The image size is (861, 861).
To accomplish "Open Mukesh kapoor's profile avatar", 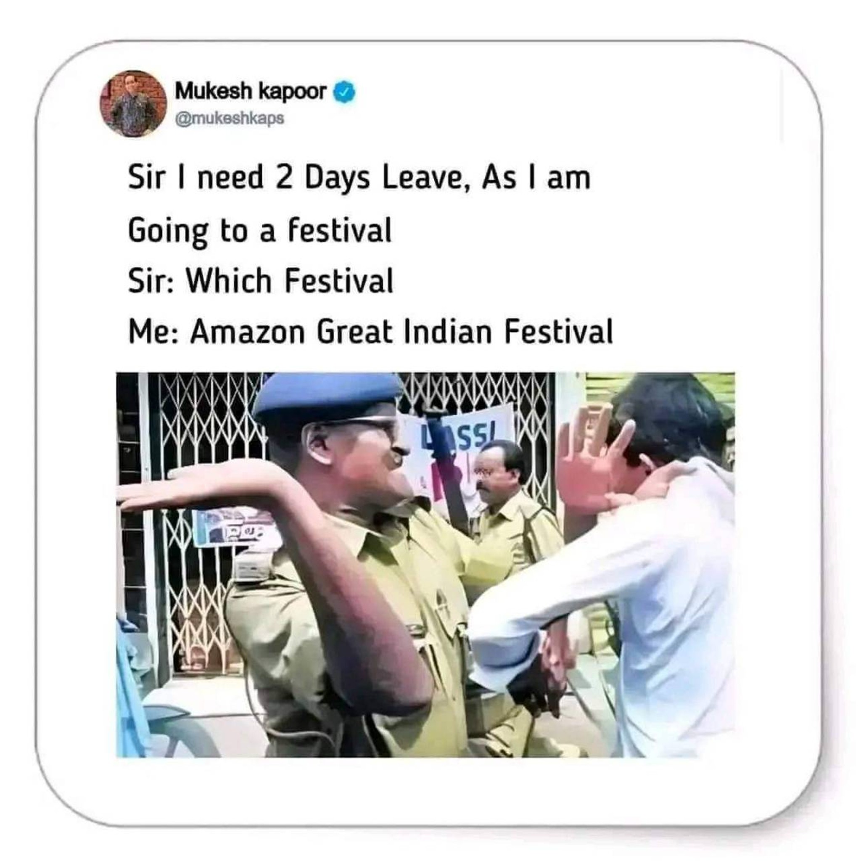I will [133, 103].
